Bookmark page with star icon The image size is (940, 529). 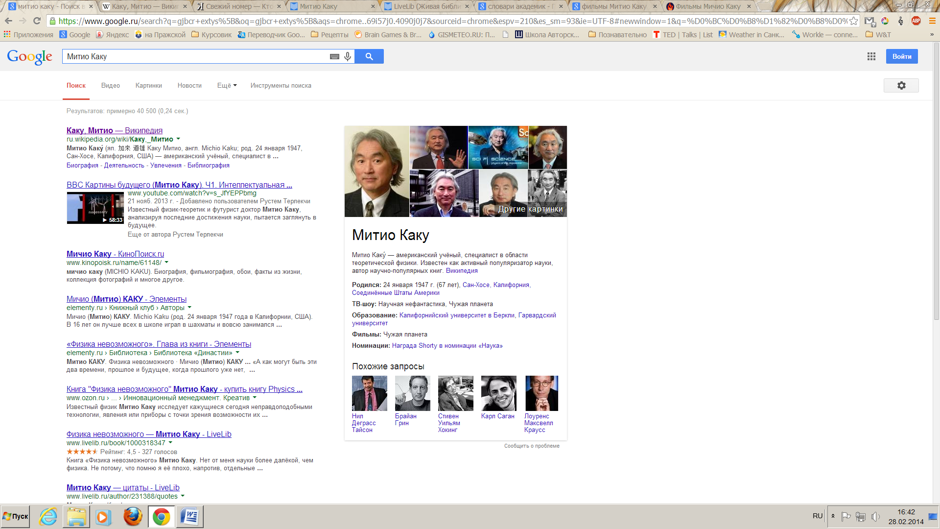(853, 21)
